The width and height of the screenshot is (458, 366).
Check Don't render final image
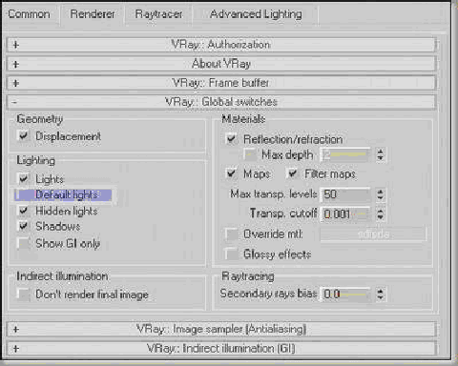[24, 295]
